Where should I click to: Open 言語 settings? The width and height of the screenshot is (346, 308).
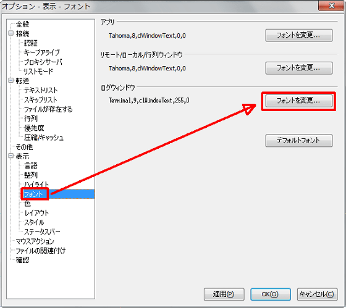click(x=31, y=165)
